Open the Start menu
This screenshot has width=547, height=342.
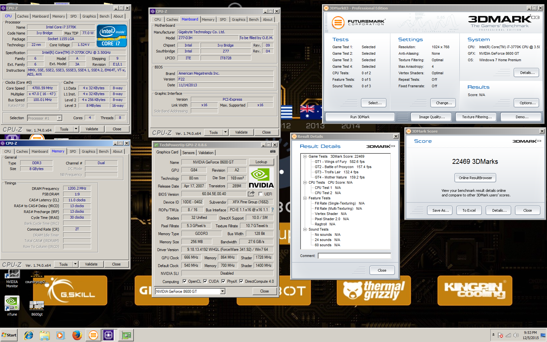pyautogui.click(x=9, y=335)
